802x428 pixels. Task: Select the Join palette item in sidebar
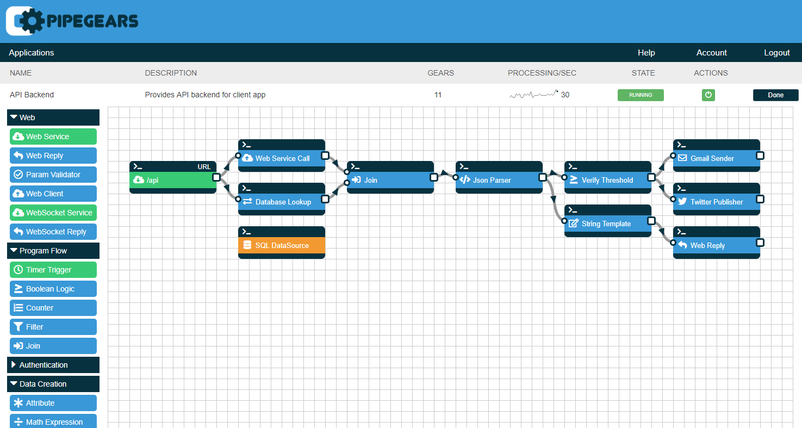pos(53,346)
